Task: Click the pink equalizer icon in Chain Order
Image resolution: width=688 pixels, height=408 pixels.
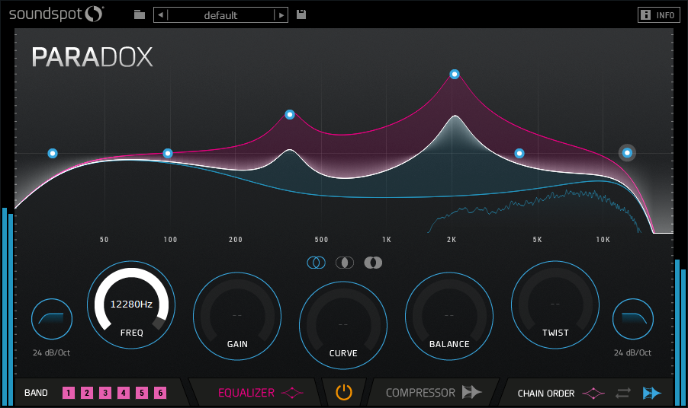Action: pyautogui.click(x=593, y=394)
